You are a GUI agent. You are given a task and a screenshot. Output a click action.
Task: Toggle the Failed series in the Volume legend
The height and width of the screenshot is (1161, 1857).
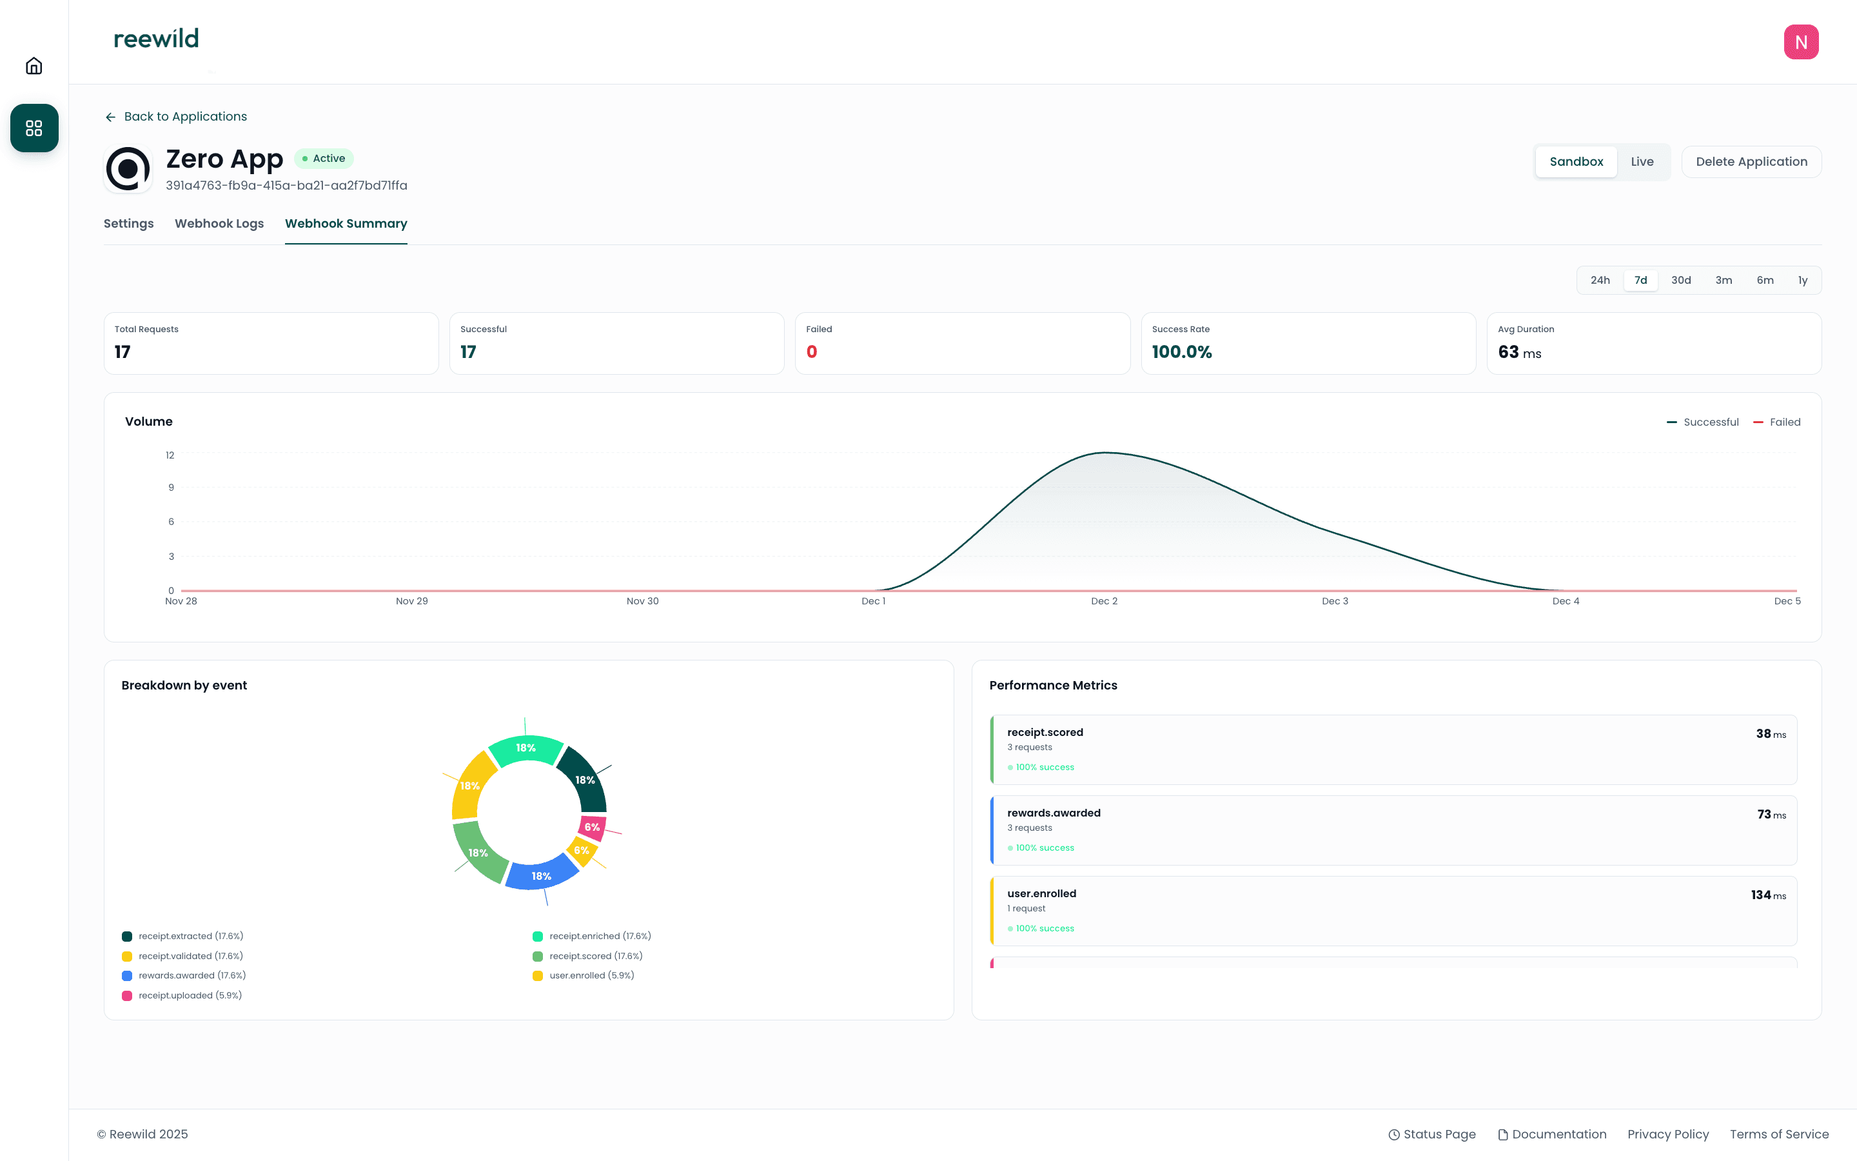click(x=1777, y=422)
